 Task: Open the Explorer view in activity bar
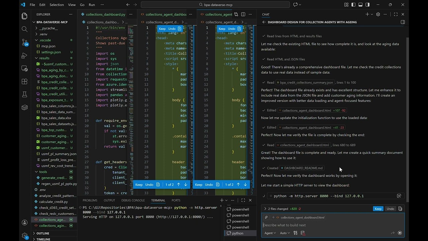[24, 16]
